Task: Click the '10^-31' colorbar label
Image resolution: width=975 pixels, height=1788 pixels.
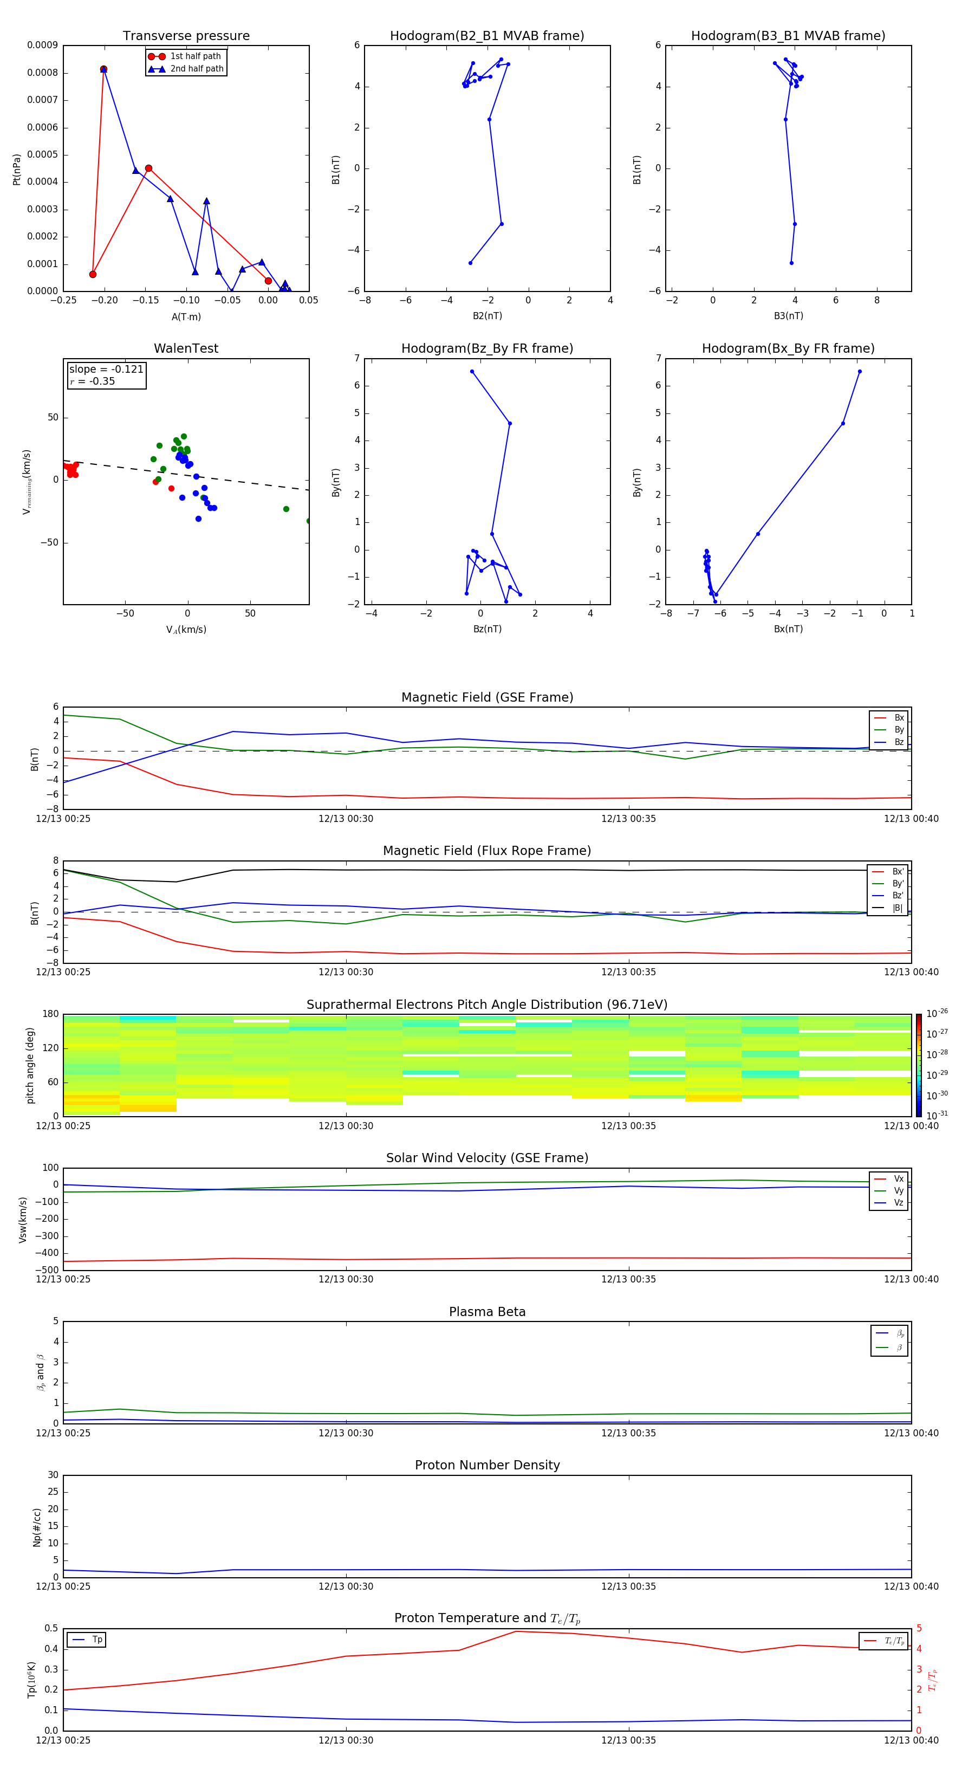Action: tap(937, 1116)
